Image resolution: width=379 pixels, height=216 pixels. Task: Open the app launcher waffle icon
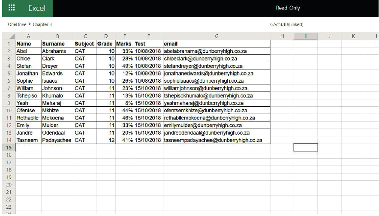pyautogui.click(x=11, y=8)
